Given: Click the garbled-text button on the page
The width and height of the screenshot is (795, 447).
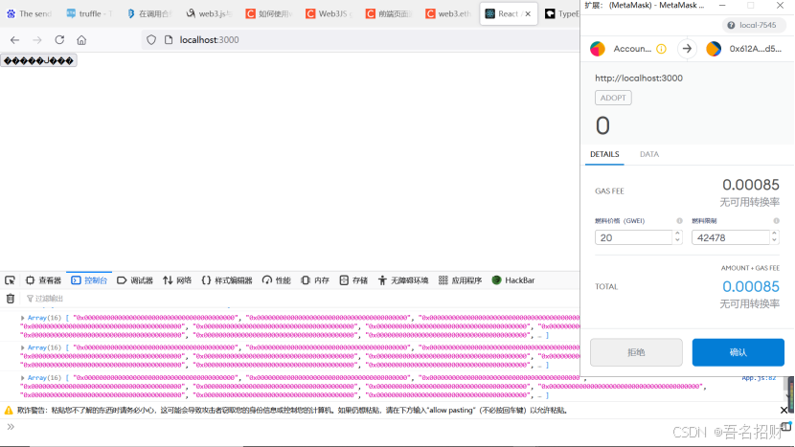Looking at the screenshot, I should point(39,61).
